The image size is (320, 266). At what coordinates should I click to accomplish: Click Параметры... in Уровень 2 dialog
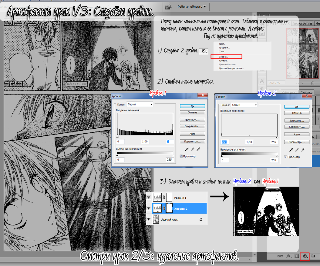click(x=297, y=142)
